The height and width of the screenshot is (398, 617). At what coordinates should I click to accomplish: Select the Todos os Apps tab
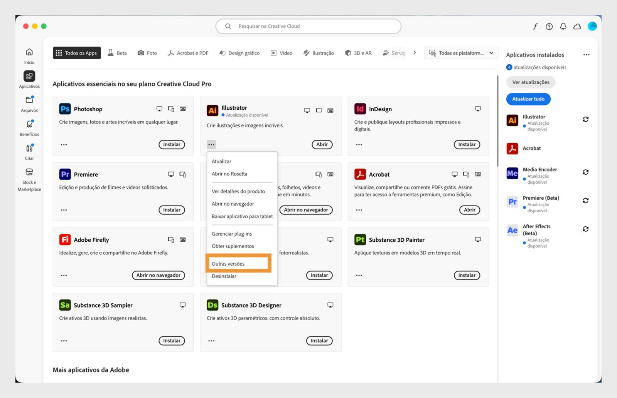[77, 53]
